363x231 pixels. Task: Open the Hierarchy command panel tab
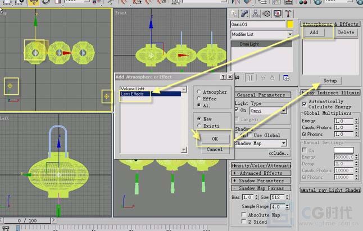(x=256, y=13)
